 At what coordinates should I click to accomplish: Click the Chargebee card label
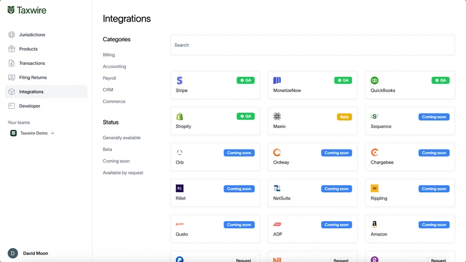(382, 162)
